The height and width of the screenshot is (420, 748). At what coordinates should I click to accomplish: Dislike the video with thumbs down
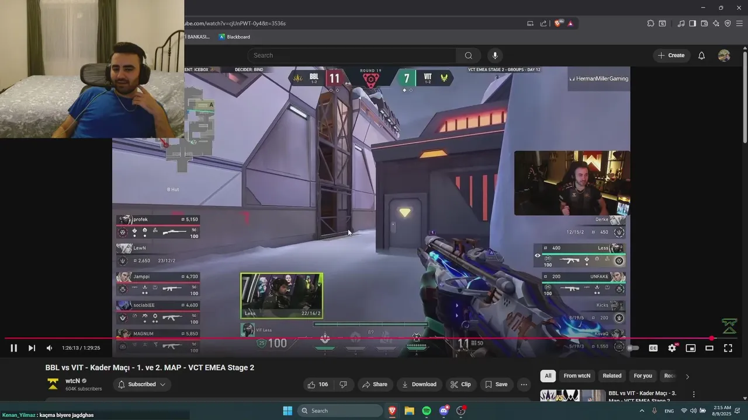pyautogui.click(x=344, y=384)
